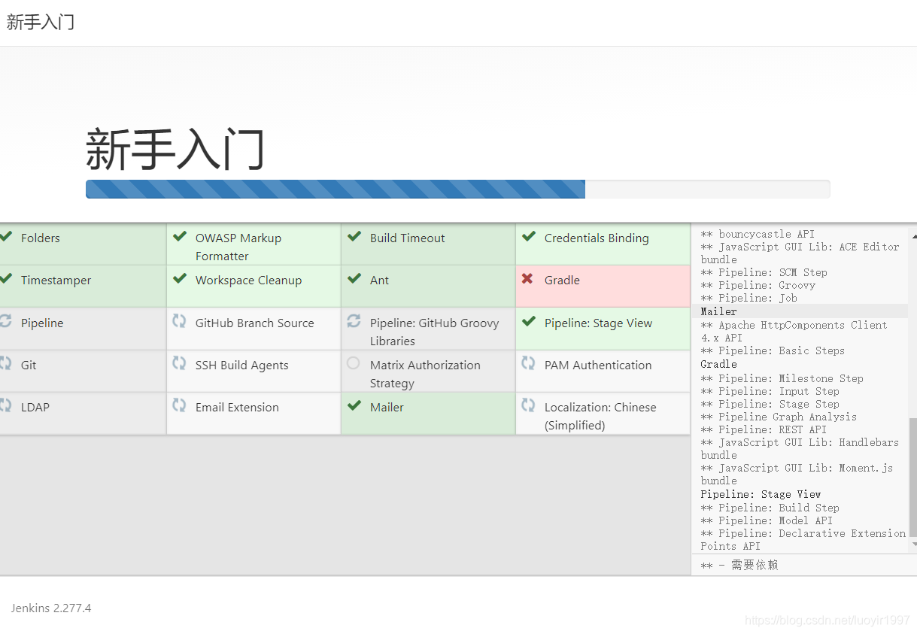The width and height of the screenshot is (917, 634).
Task: Click the Jenkins 2.277.4 version text
Action: tap(51, 608)
